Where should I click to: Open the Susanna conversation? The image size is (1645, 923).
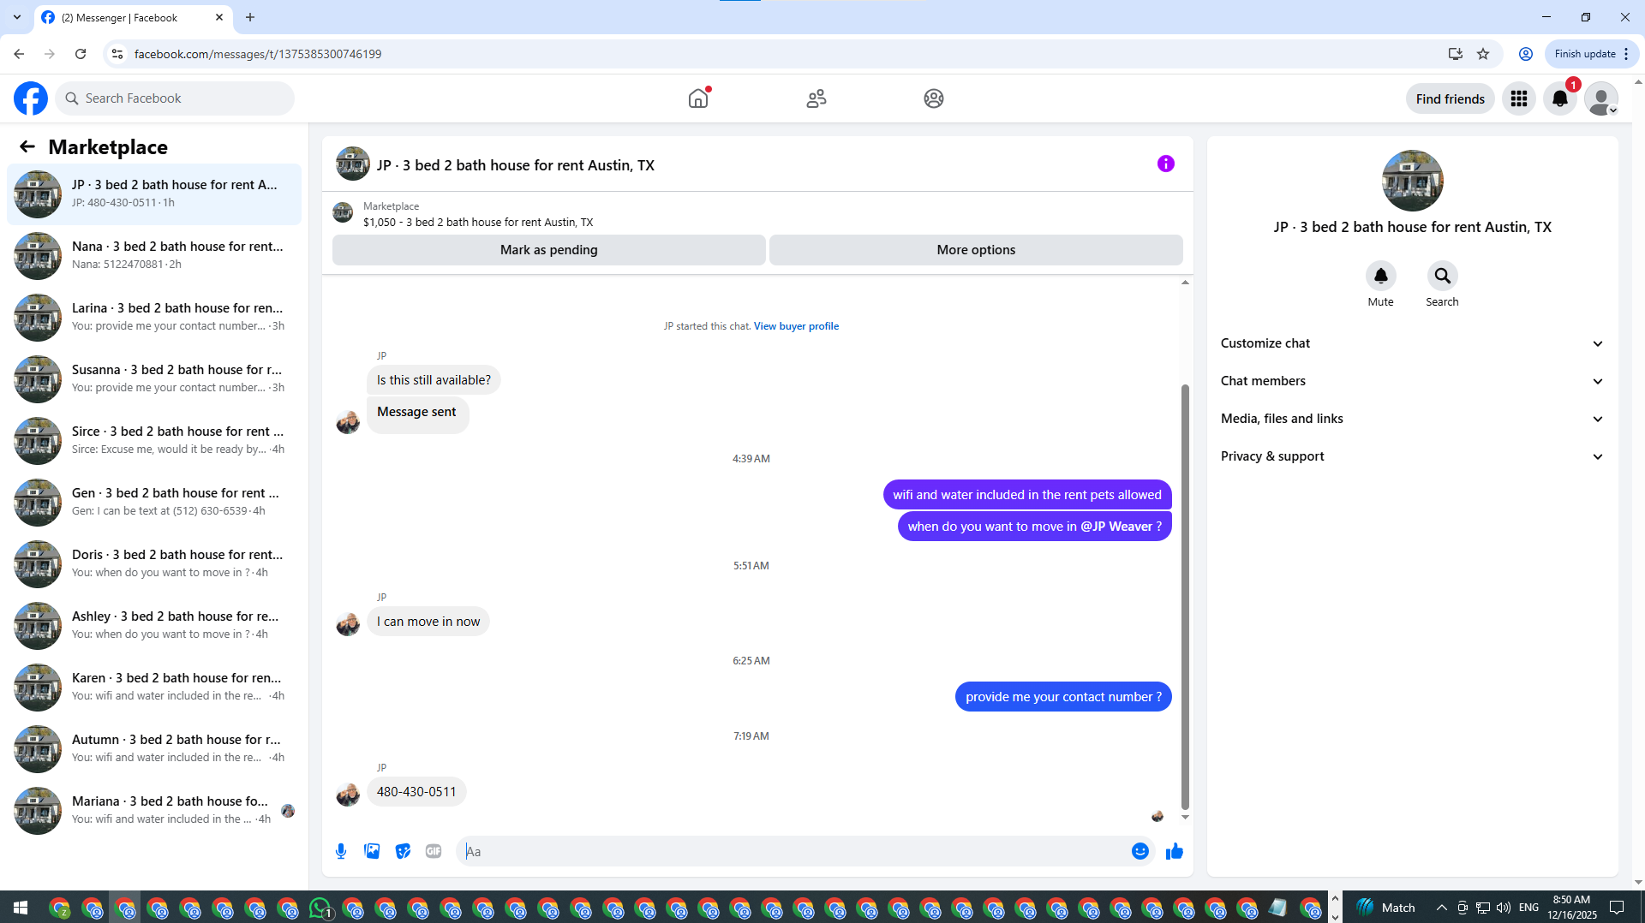[154, 378]
